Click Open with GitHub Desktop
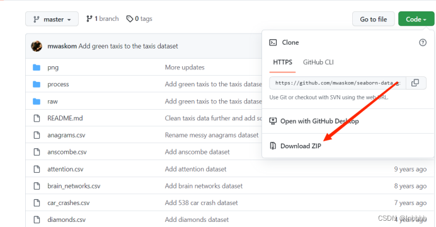436x227 pixels. [x=319, y=121]
